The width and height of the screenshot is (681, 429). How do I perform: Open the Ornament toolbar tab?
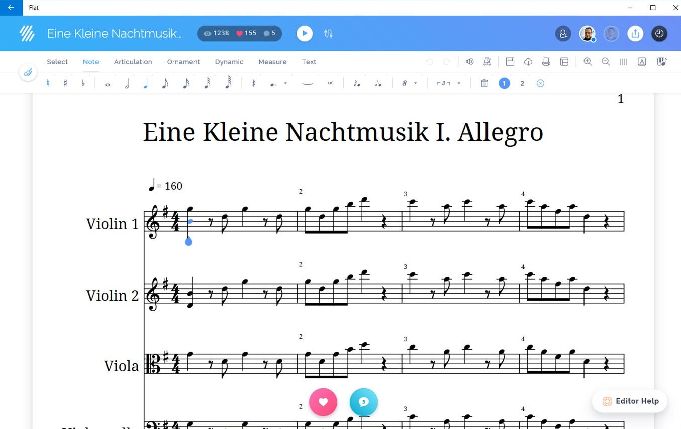pyautogui.click(x=183, y=62)
